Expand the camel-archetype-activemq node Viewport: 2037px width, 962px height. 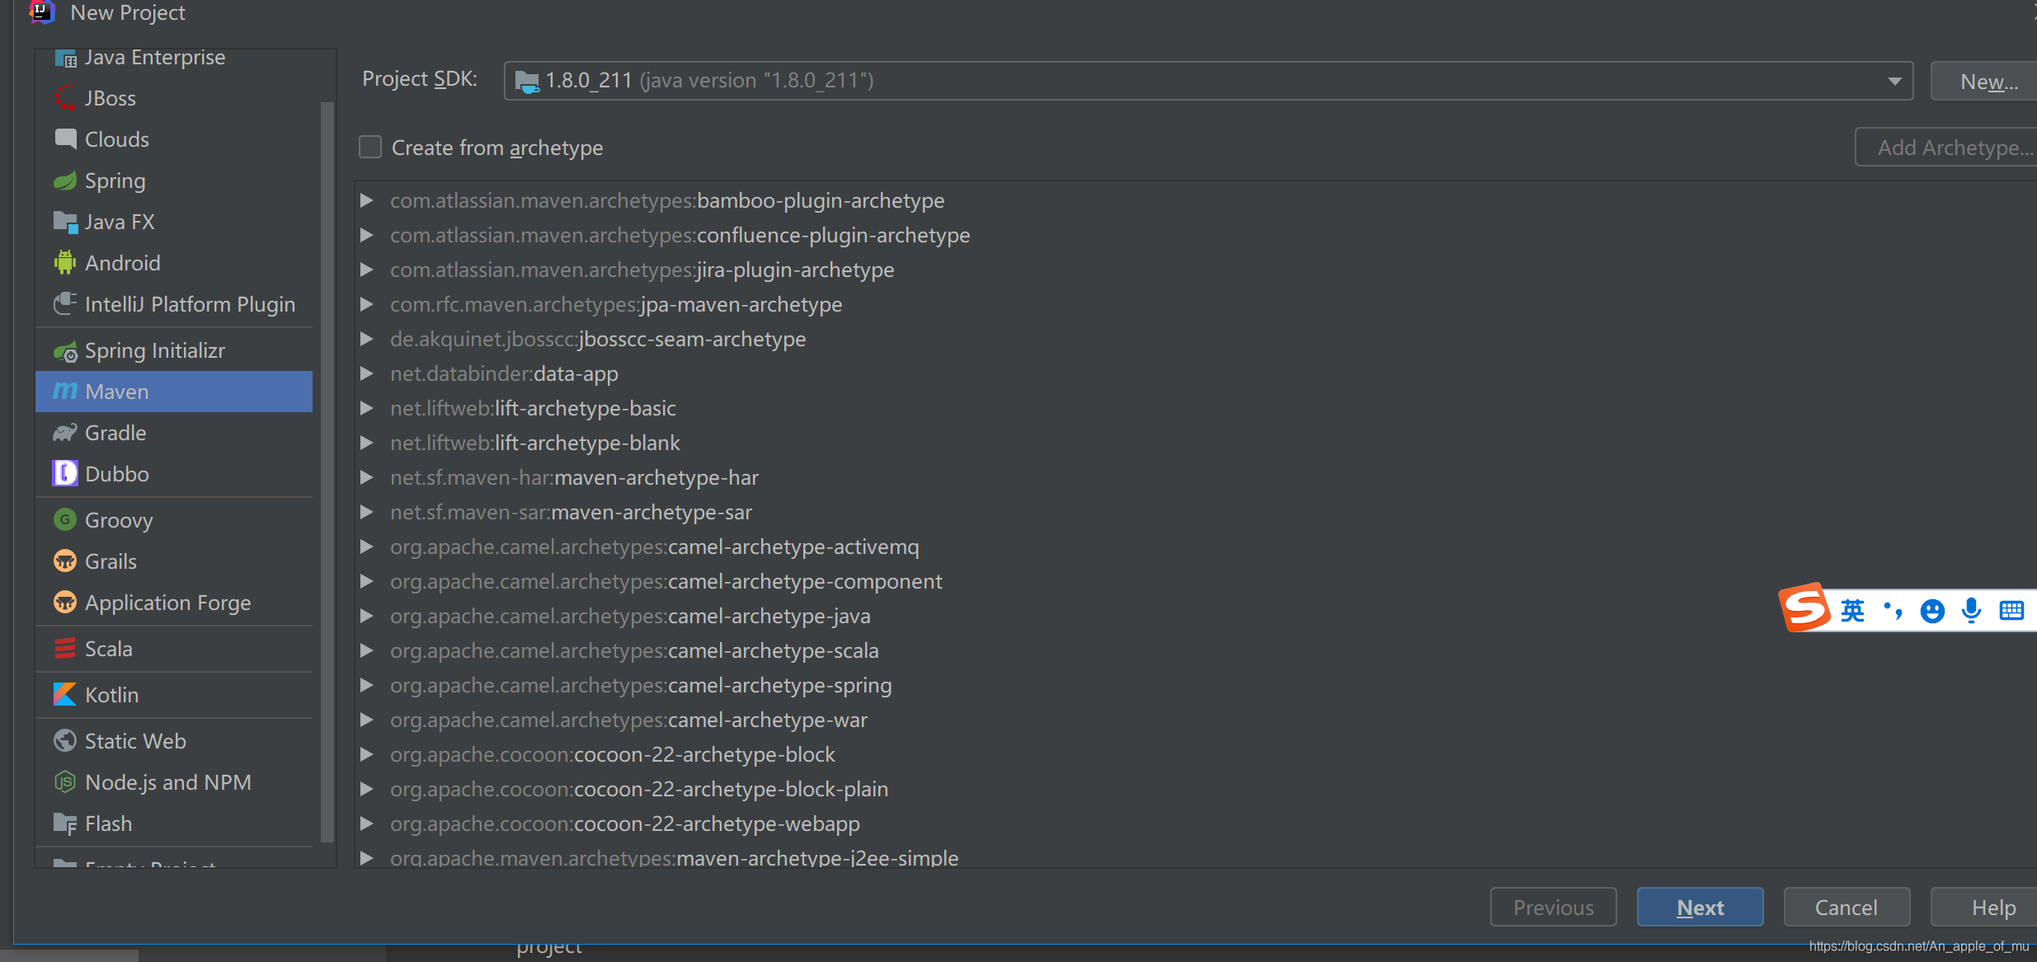[x=367, y=547]
